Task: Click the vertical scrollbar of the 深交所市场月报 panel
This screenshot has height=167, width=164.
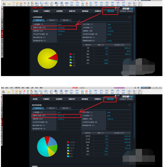Action: [134, 120]
